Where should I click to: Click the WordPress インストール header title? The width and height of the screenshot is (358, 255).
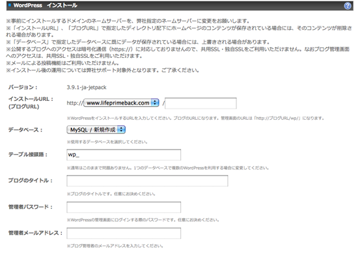(45, 5)
